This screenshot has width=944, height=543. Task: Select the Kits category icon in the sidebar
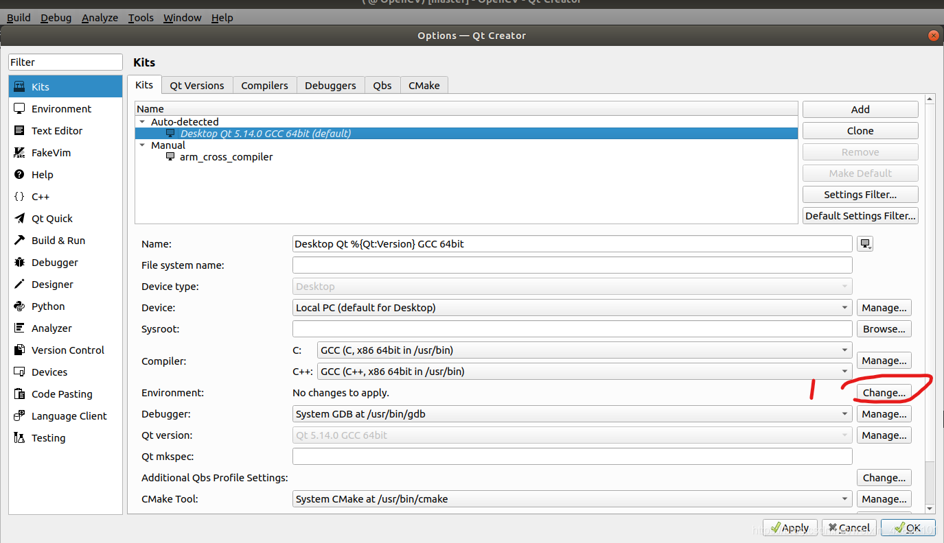coord(19,86)
